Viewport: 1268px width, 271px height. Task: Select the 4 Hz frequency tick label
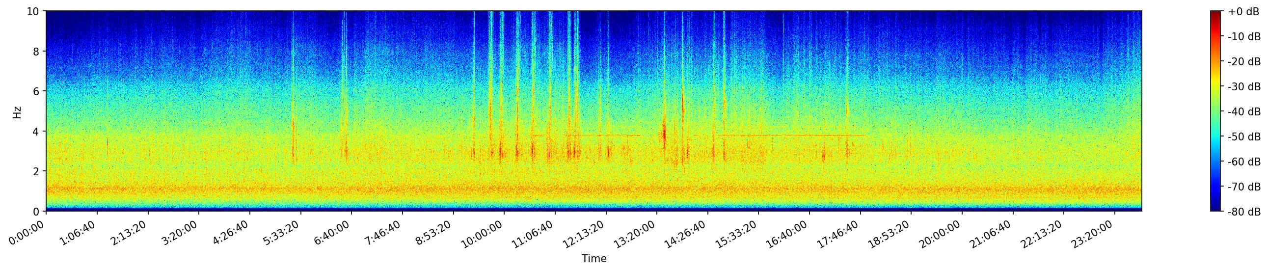37,131
